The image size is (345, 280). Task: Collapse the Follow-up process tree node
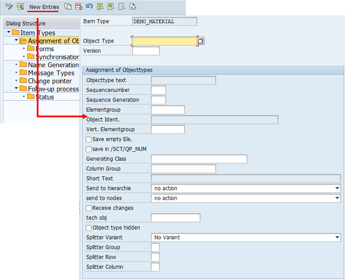[x=16, y=89]
